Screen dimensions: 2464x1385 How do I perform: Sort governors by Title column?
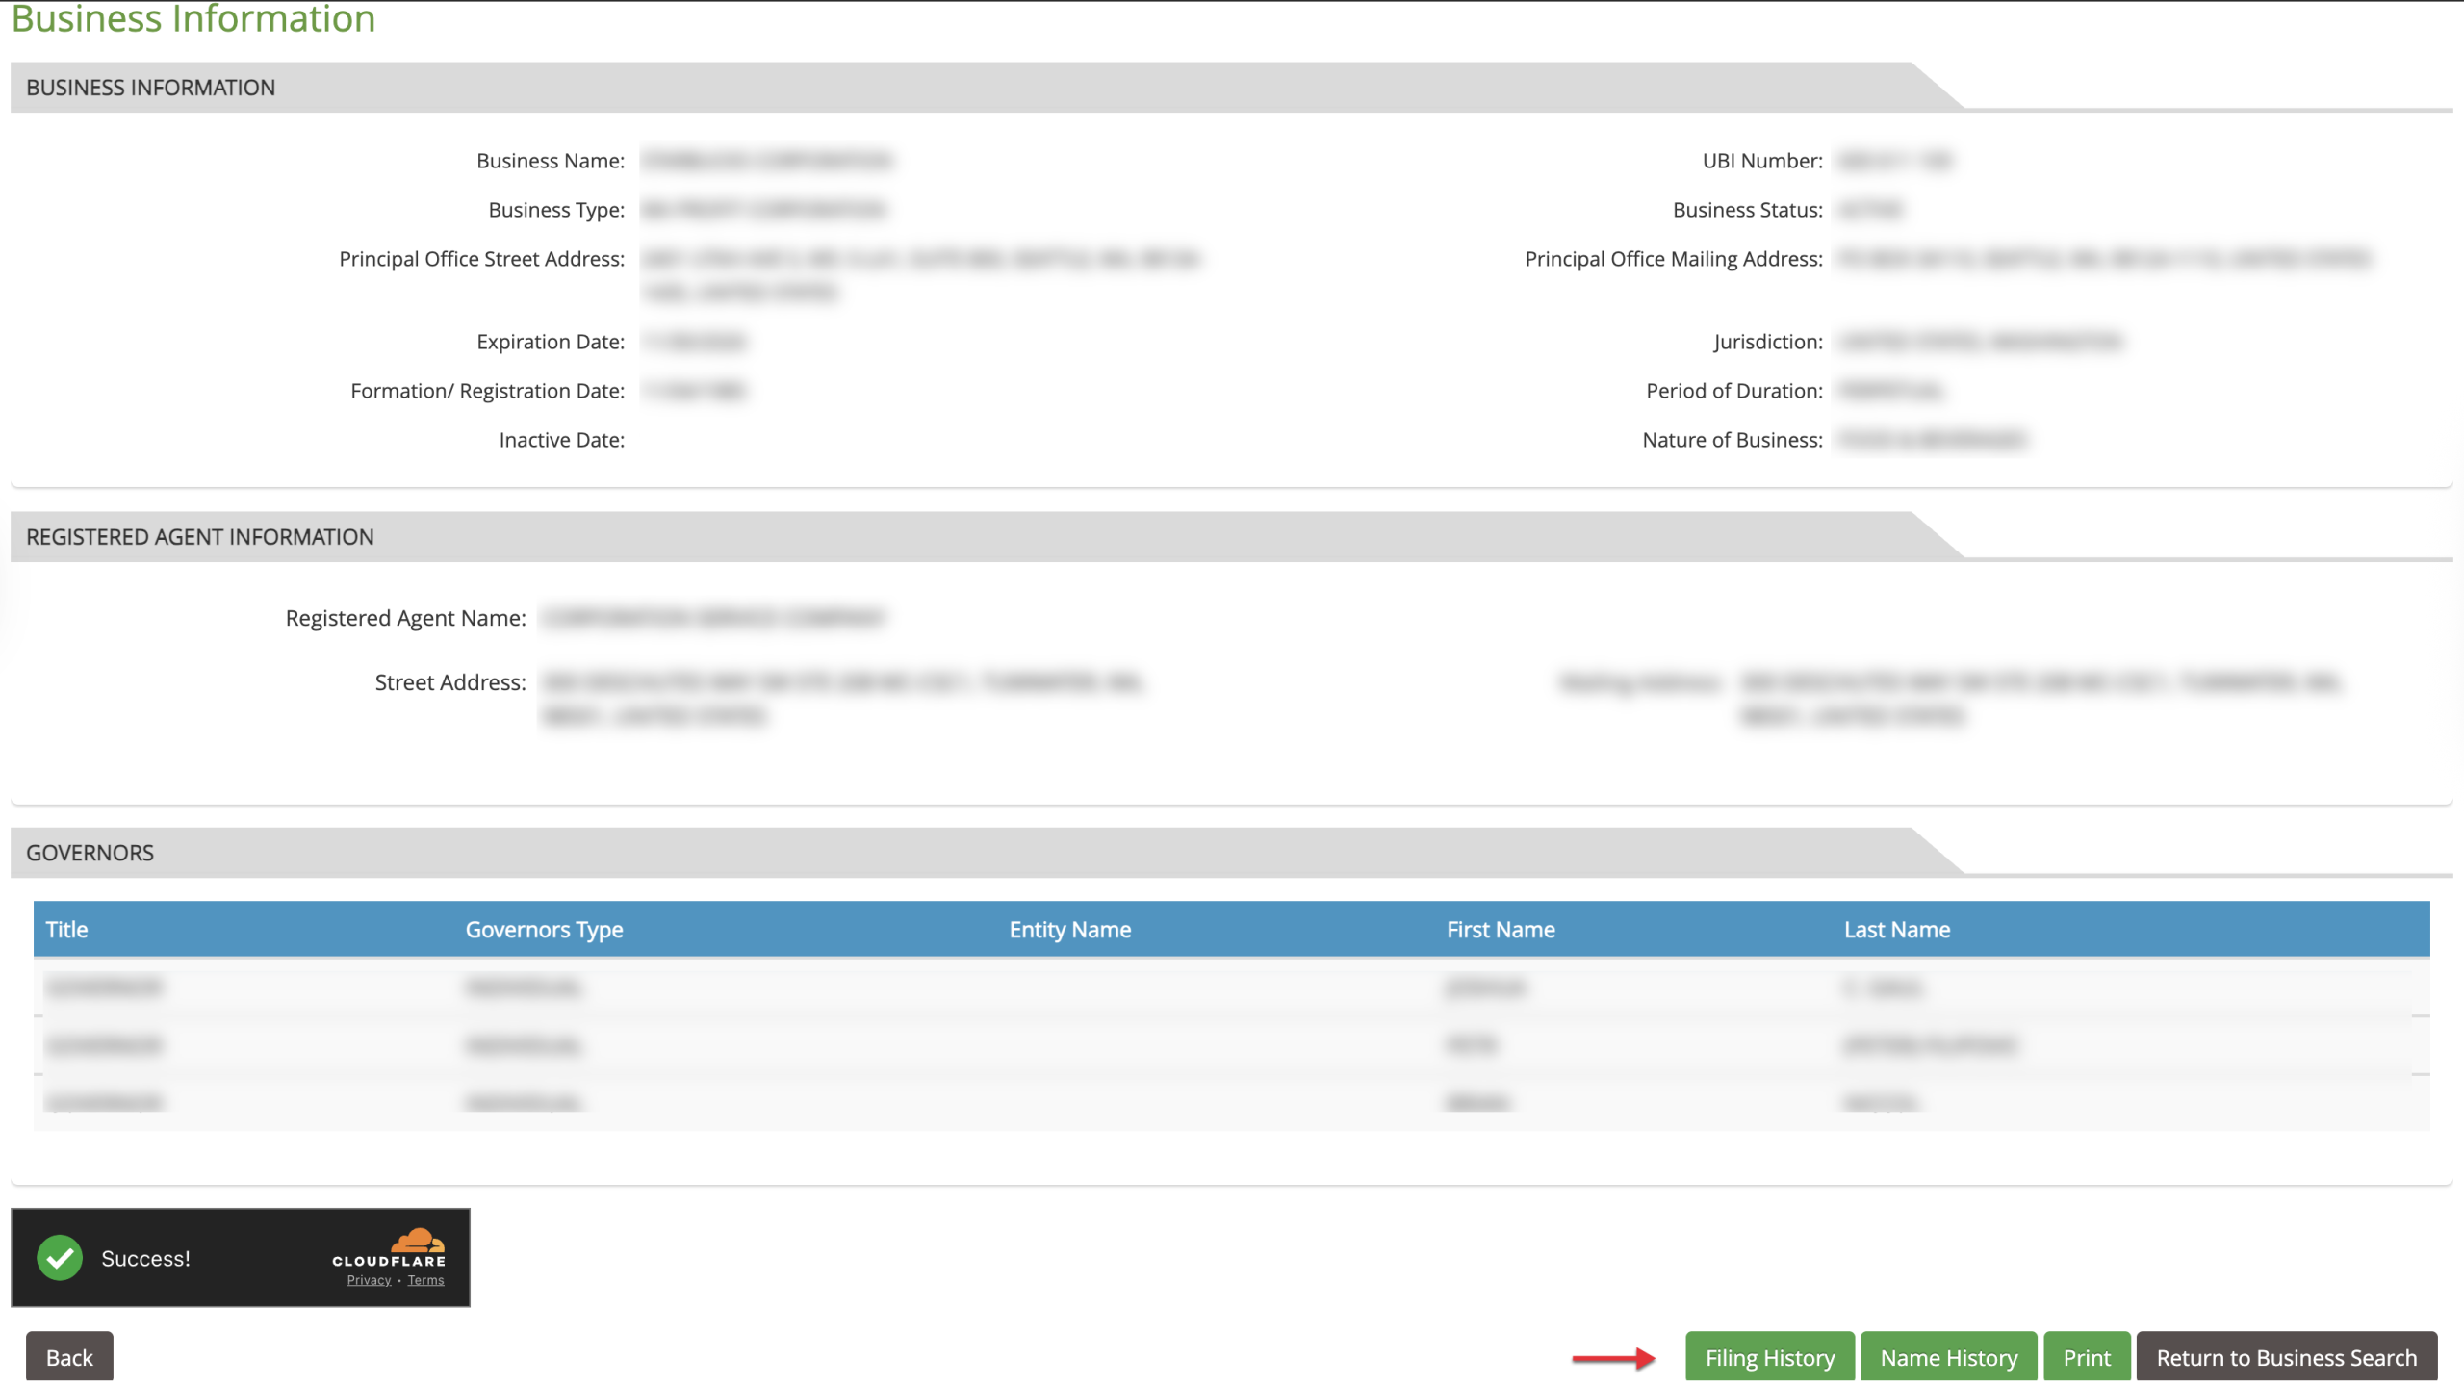click(x=67, y=930)
